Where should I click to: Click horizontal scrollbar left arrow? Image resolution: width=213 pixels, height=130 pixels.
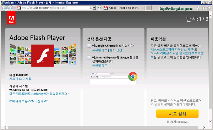tap(5, 128)
